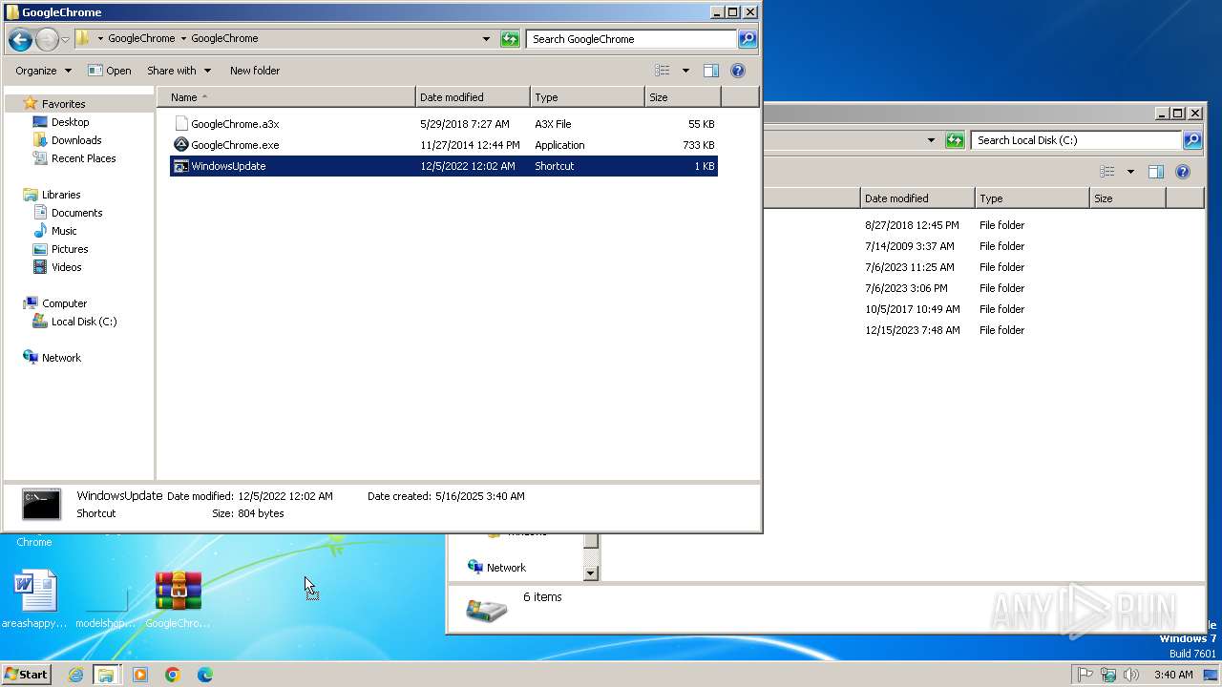The width and height of the screenshot is (1222, 687).
Task: Click the New folder button
Action: 255,71
